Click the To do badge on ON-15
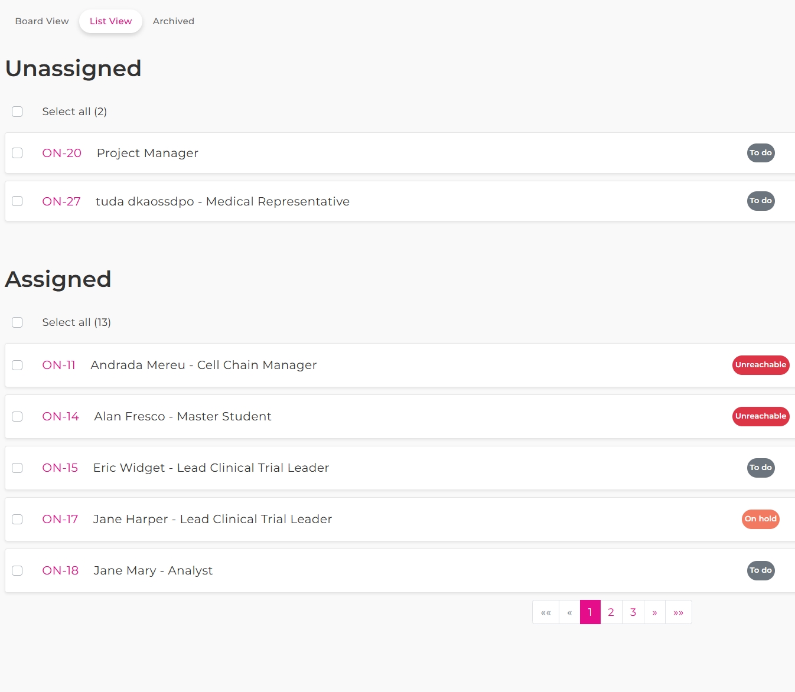 760,468
